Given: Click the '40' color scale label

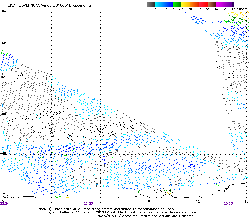Looking at the screenshot, I should click(x=216, y=9).
